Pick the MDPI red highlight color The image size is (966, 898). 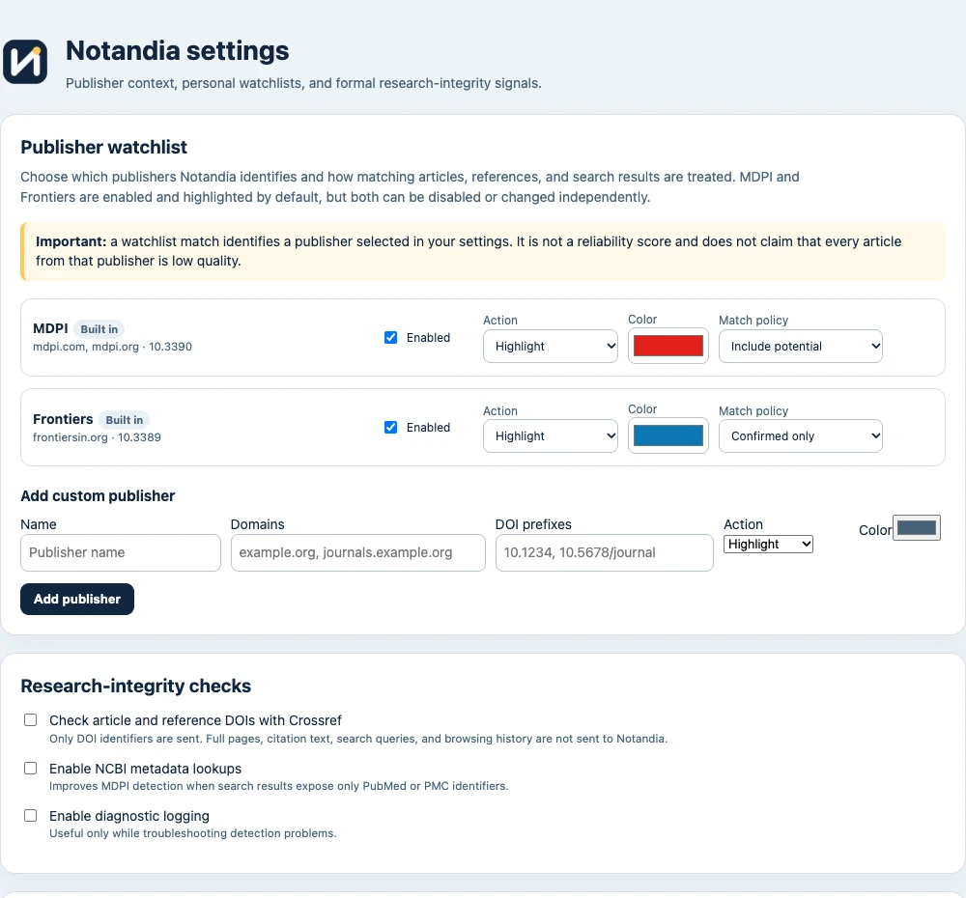[x=668, y=346]
